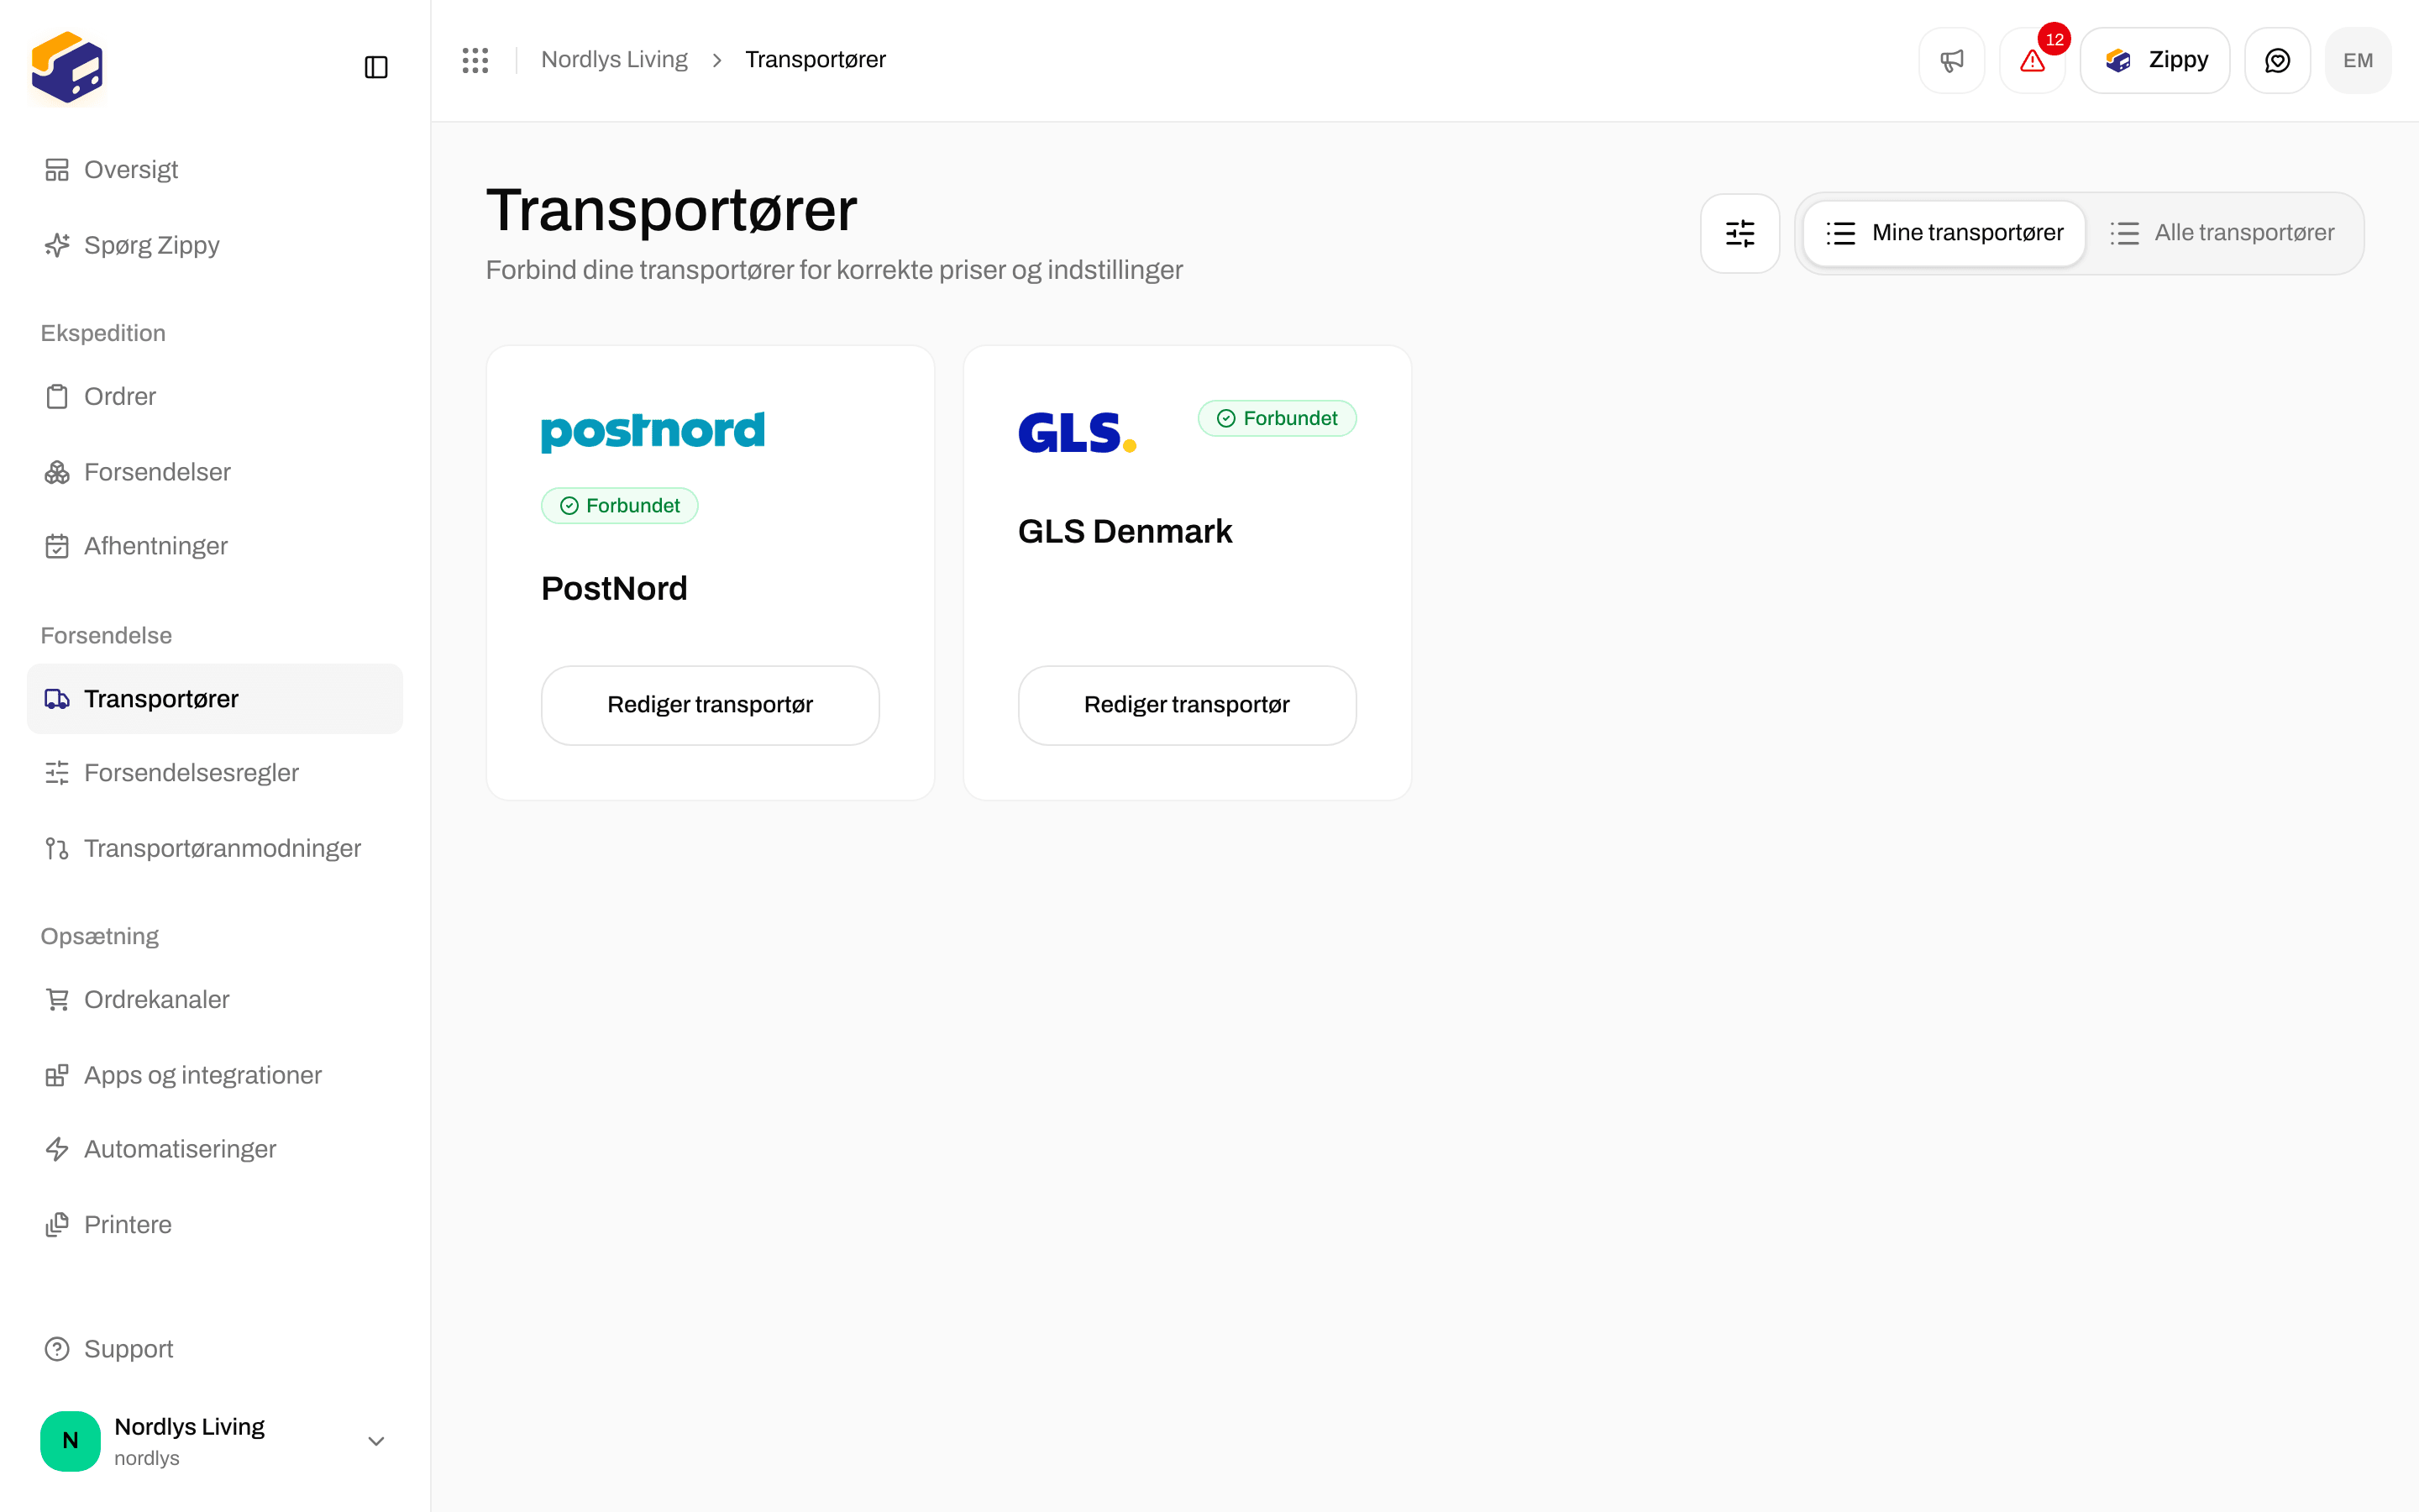This screenshot has height=1512, width=2419.
Task: Open the alerts warning icon with badge 12
Action: tap(2032, 60)
